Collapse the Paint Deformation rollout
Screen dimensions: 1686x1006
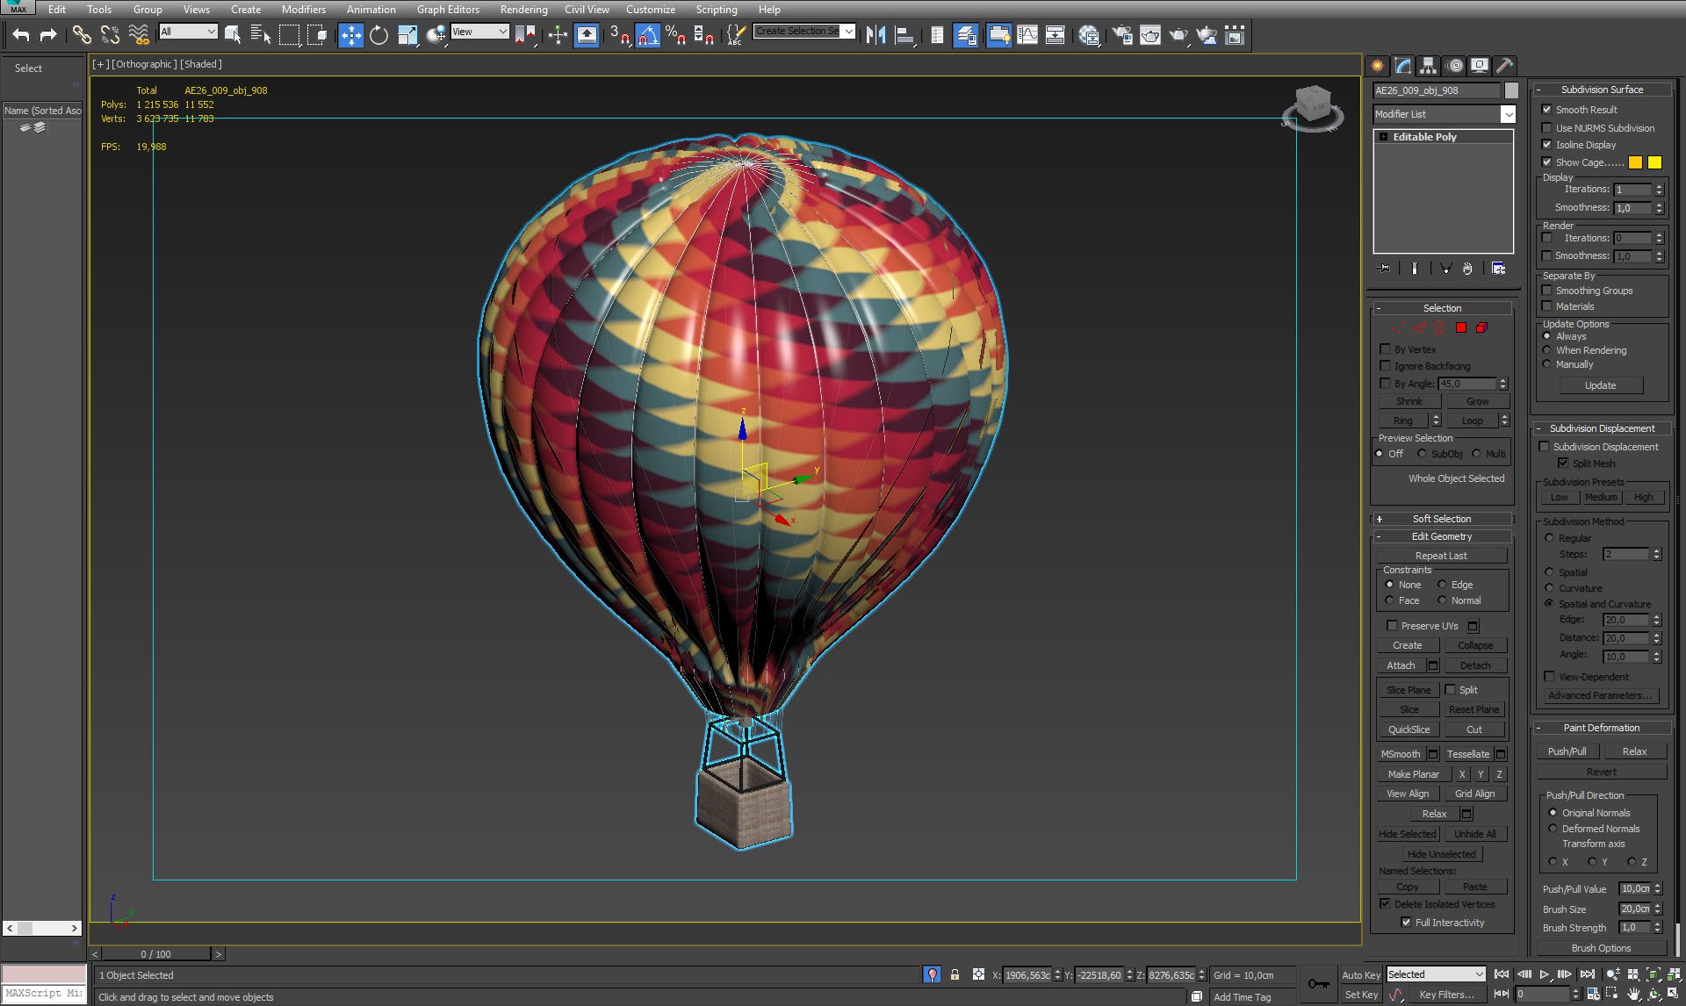[1602, 728]
